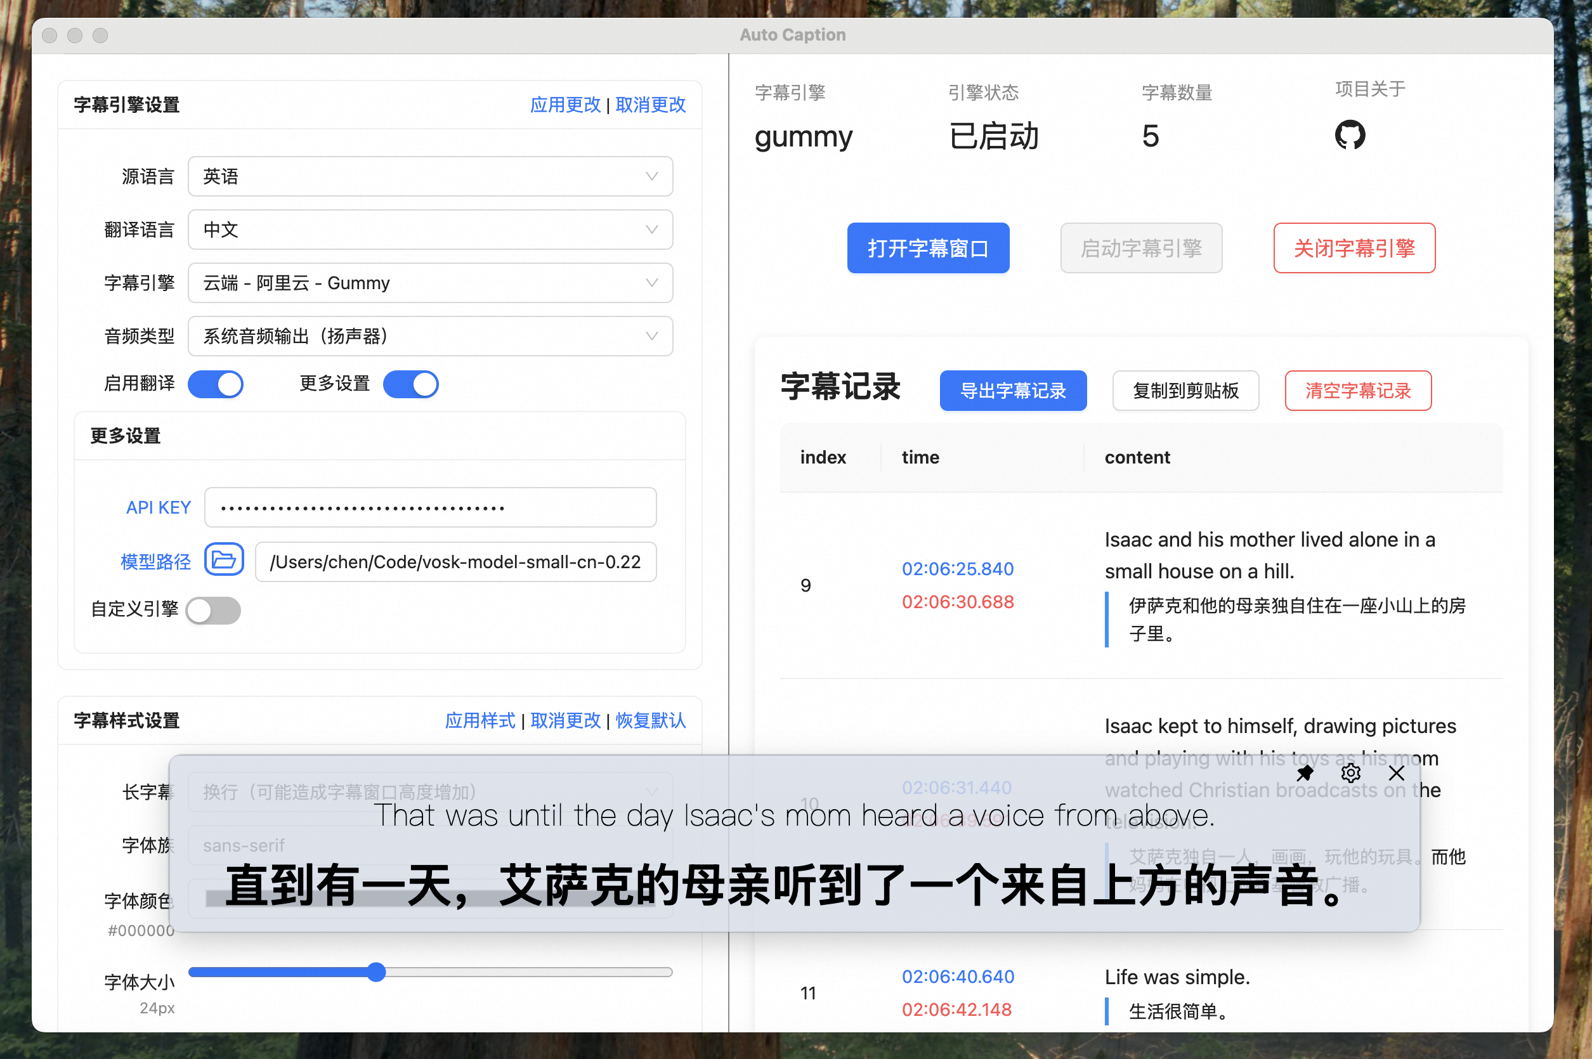Click the audio type dropdown chevron
Viewport: 1592px width, 1059px height.
651,336
